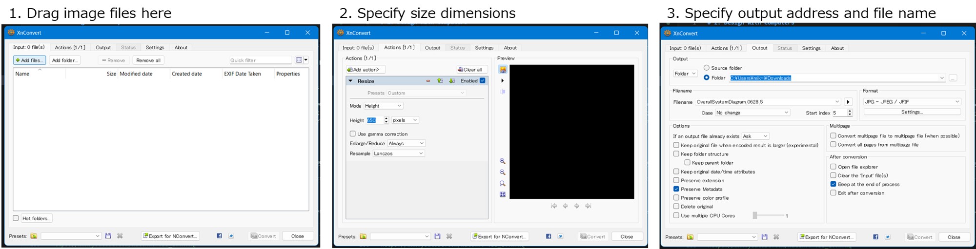Screen dimensions: 976x249
Task: Disable the Resize action Enabled checkbox
Action: 483,81
